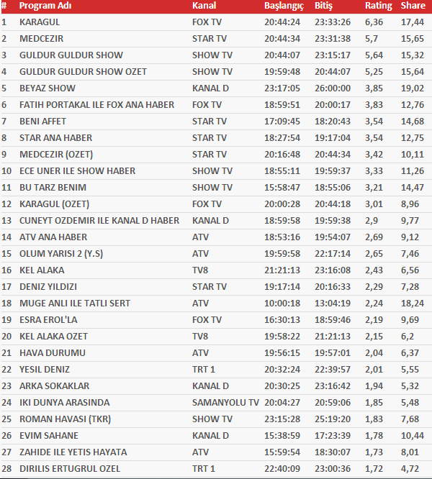Screen dimensions: 432x479
Task: Select the ARKA SOKAKLAR program name
Action: click(55, 386)
